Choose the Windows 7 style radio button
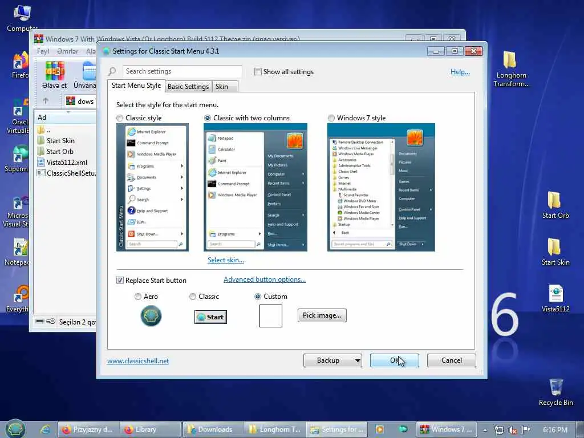This screenshot has width=584, height=438. tap(331, 118)
